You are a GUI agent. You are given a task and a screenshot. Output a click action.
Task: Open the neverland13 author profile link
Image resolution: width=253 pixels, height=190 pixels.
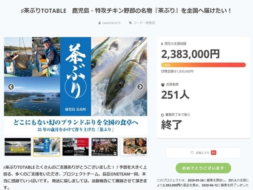tap(111, 23)
